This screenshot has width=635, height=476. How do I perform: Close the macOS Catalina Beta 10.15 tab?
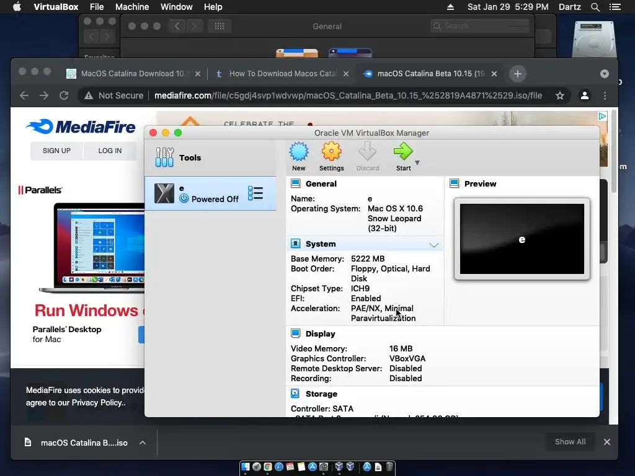click(x=494, y=74)
